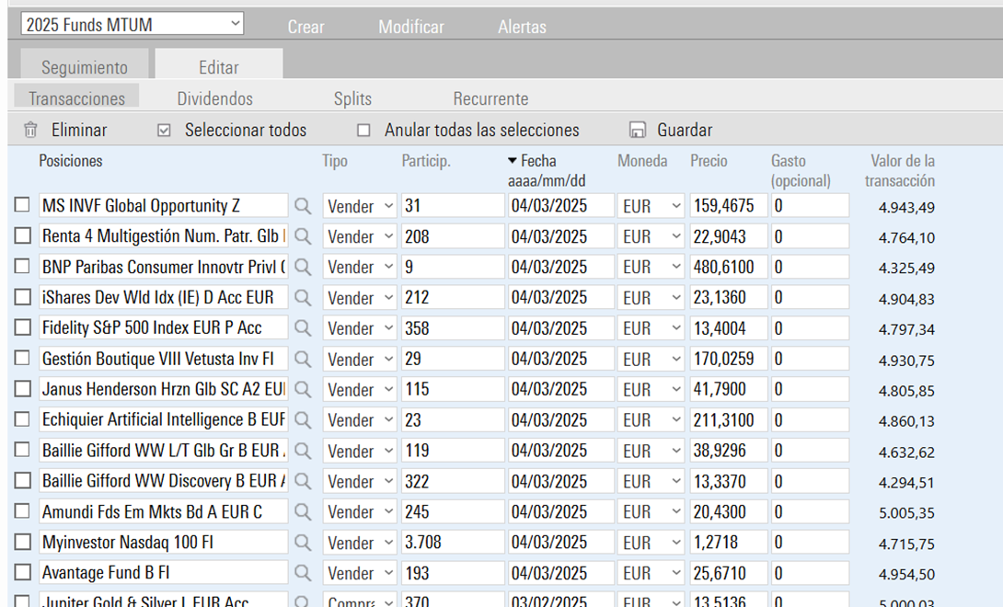Click magnifier next to Myinvestor Nasdaq 100

pyautogui.click(x=303, y=543)
